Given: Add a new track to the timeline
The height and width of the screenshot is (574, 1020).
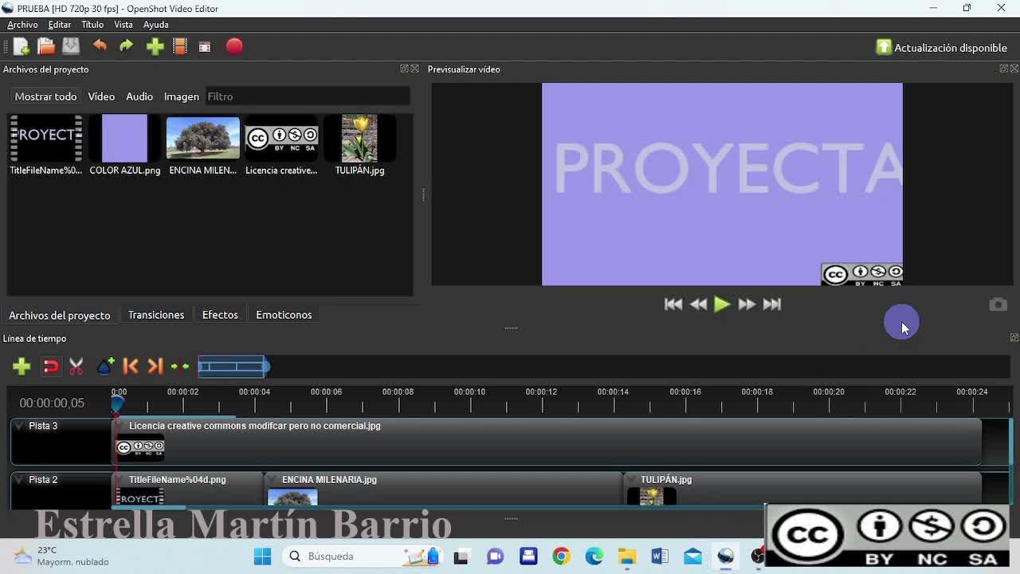Looking at the screenshot, I should (x=22, y=366).
